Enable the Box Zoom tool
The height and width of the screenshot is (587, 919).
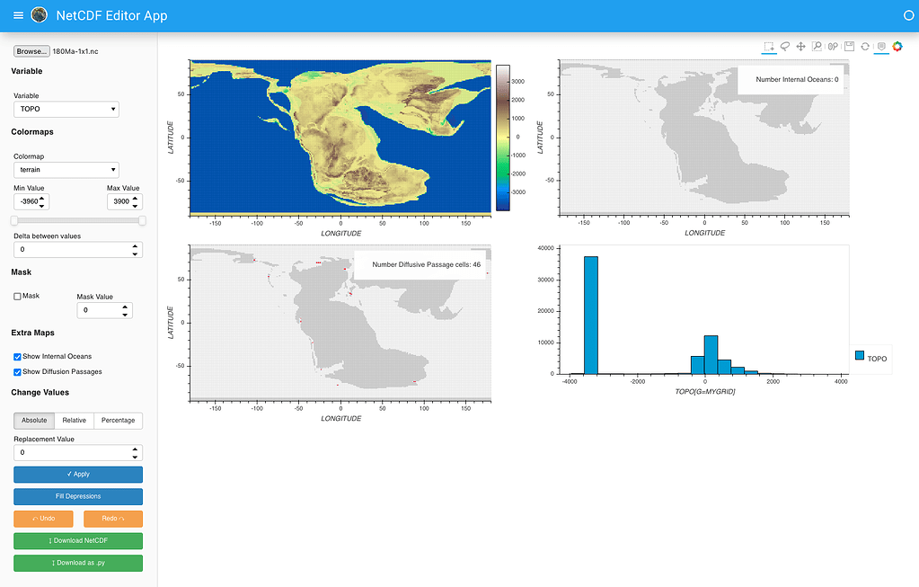(x=817, y=46)
